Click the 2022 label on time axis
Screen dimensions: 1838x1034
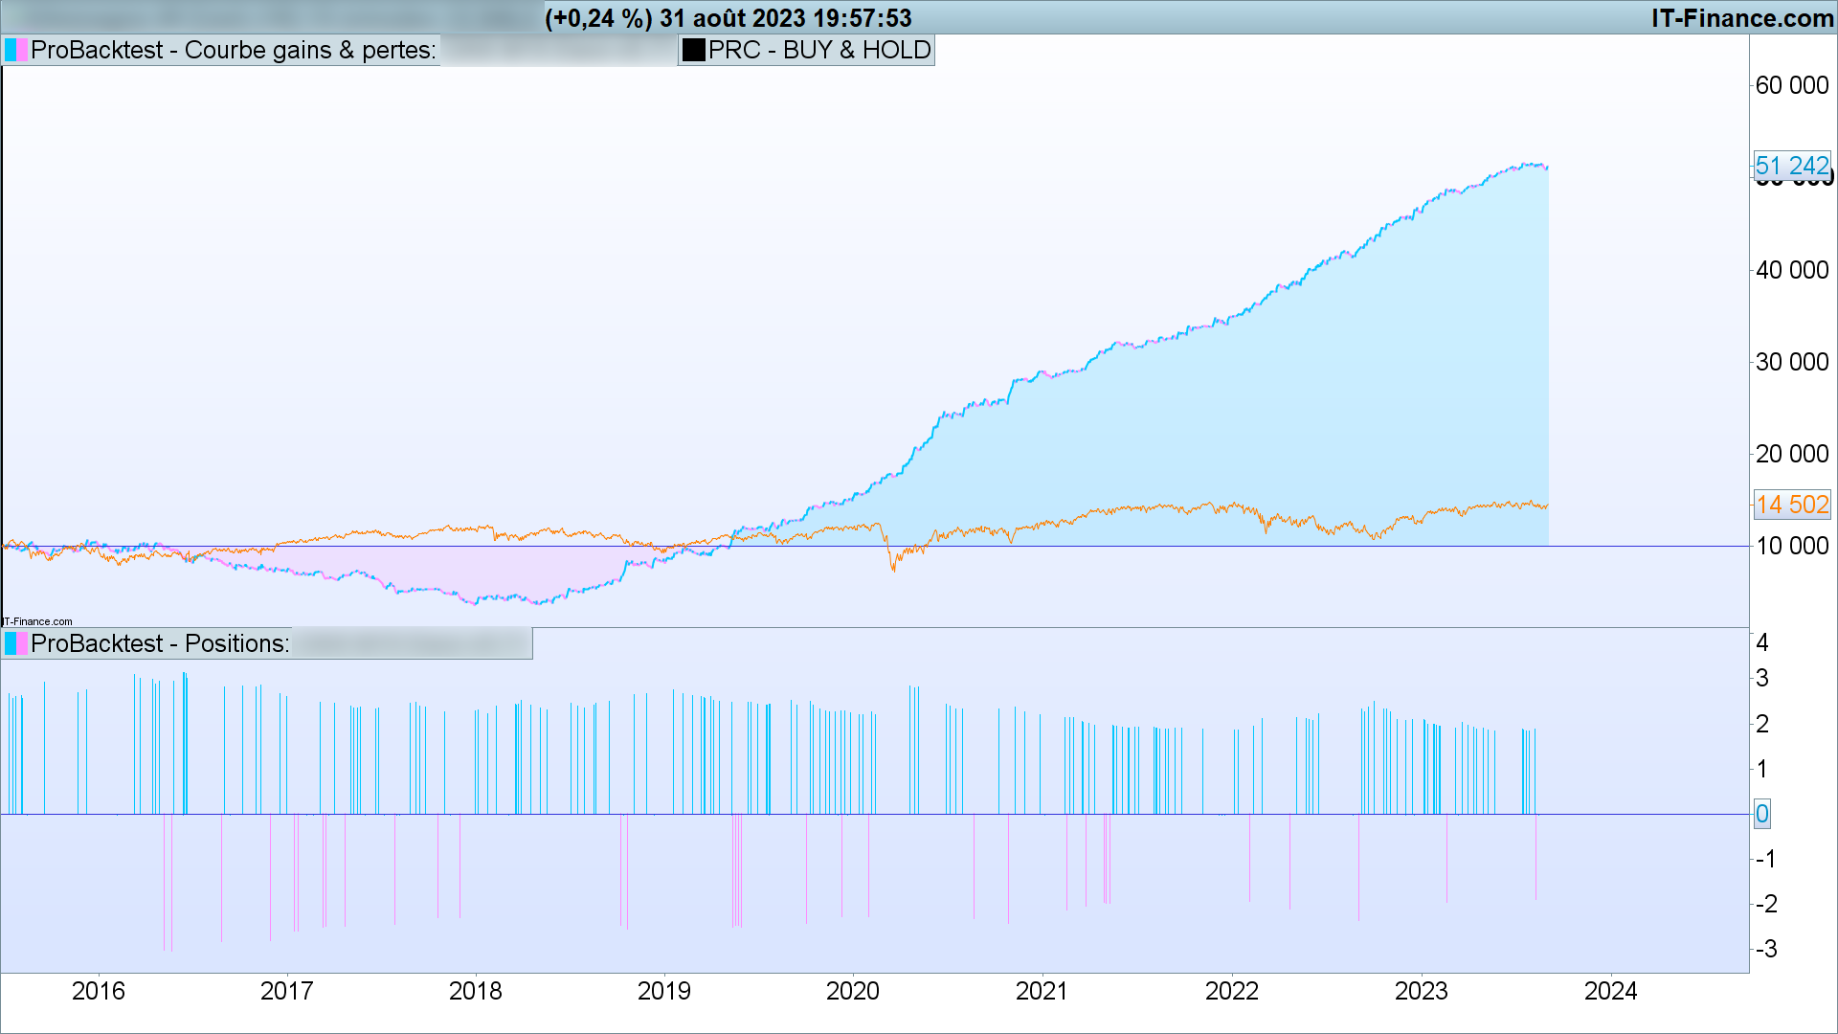(1231, 991)
